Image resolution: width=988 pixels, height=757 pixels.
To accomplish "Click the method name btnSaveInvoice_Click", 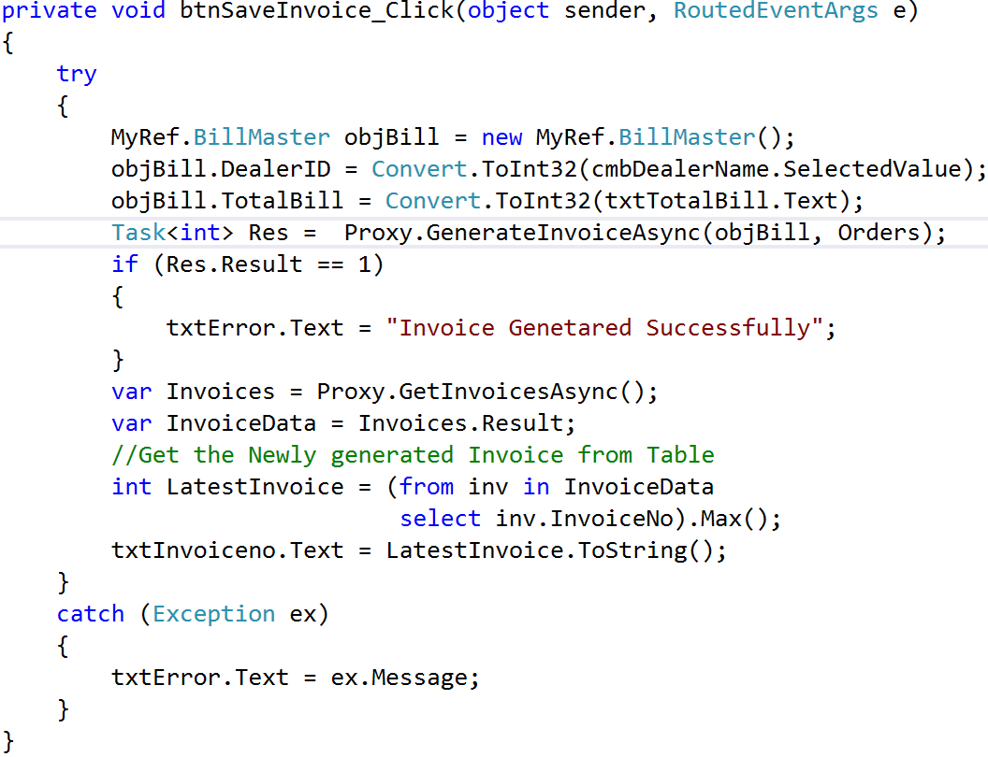I will pos(317,10).
